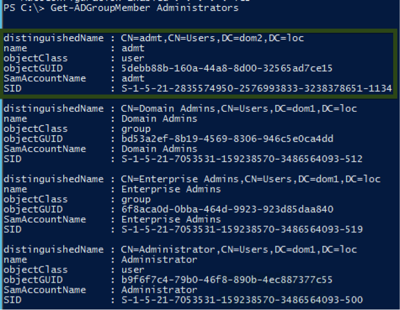Click the CN=Domain Admins distinguishedName value
Screen dimensions: 400x310
[x=239, y=109]
